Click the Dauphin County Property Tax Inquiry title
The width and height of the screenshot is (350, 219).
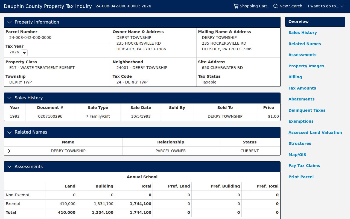click(48, 6)
